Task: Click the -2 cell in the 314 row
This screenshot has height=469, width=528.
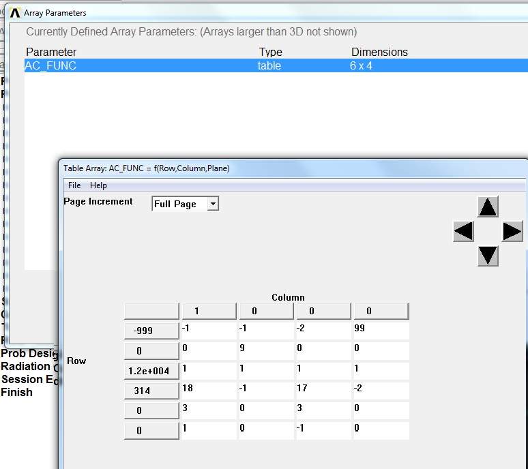Action: click(x=381, y=391)
